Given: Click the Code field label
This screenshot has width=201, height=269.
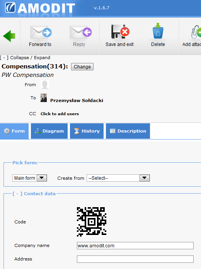Looking at the screenshot, I should pyautogui.click(x=20, y=222).
